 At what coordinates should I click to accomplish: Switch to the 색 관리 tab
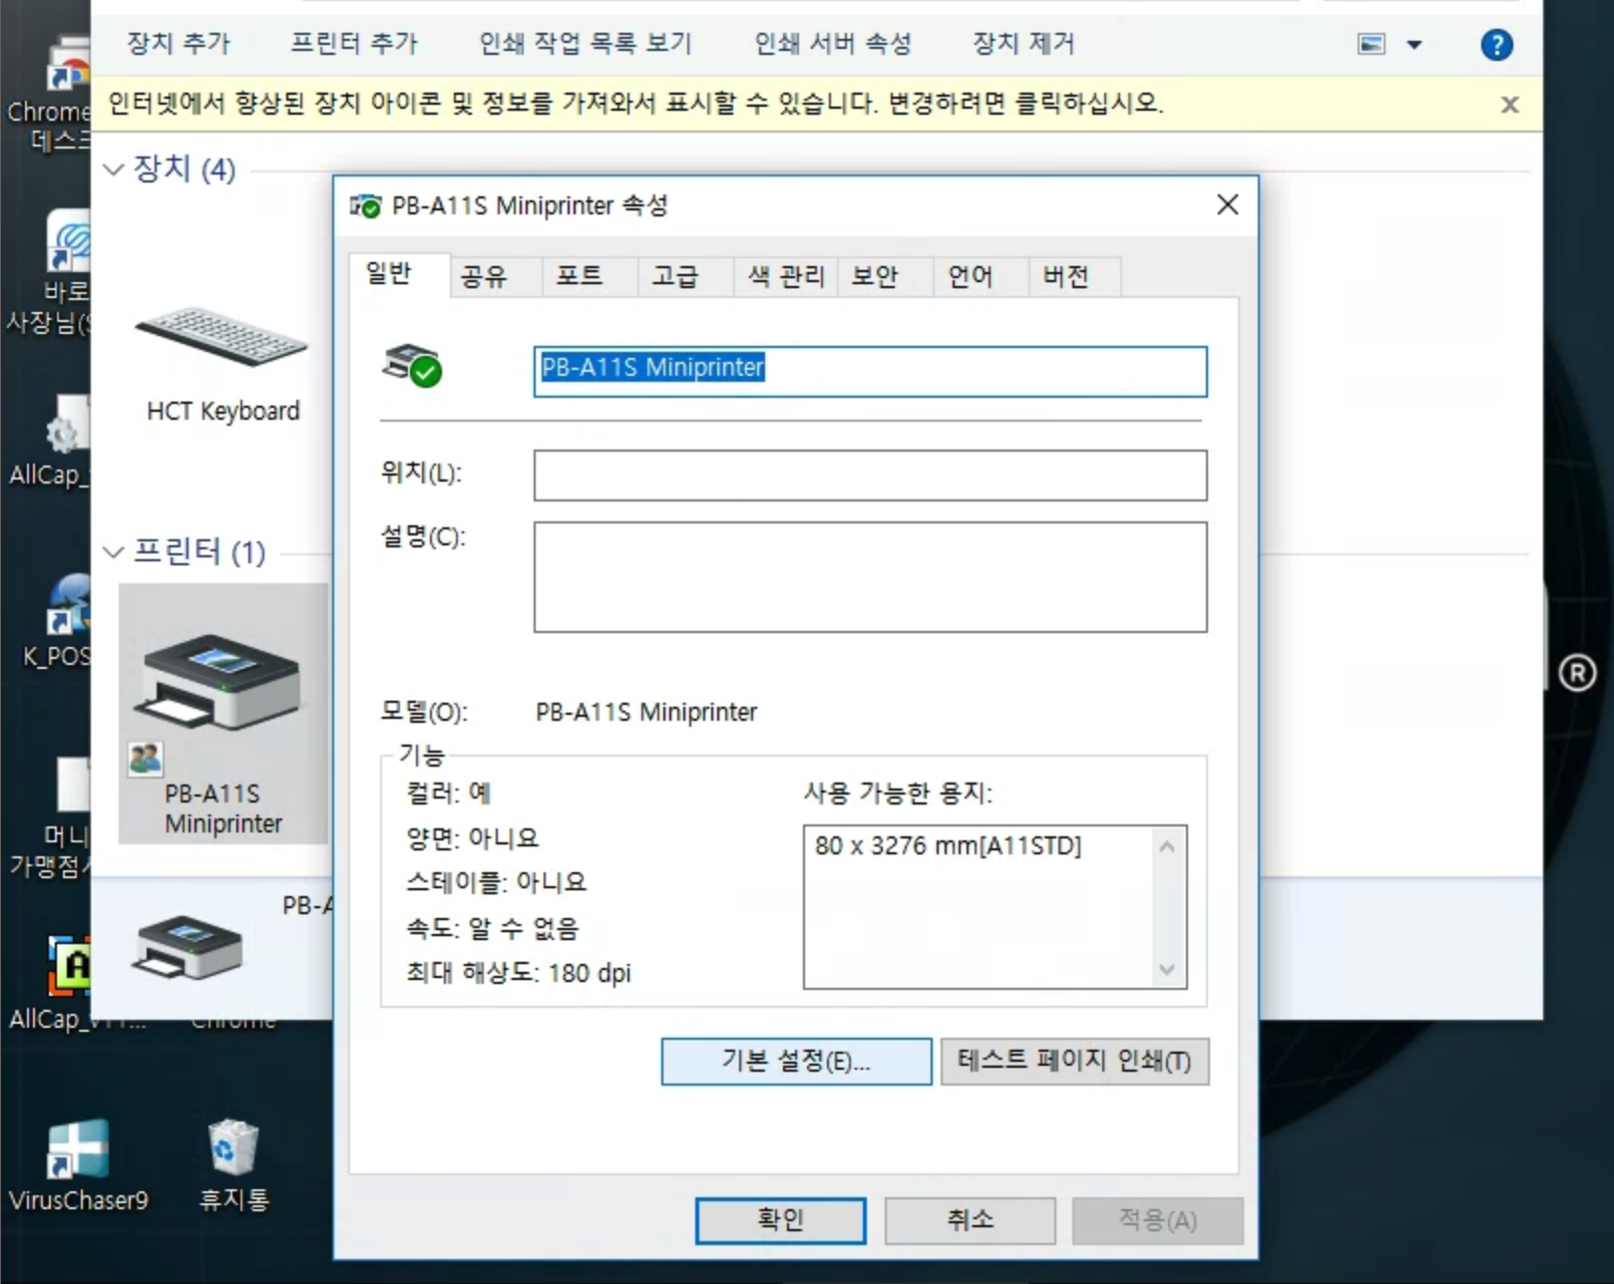tap(786, 276)
